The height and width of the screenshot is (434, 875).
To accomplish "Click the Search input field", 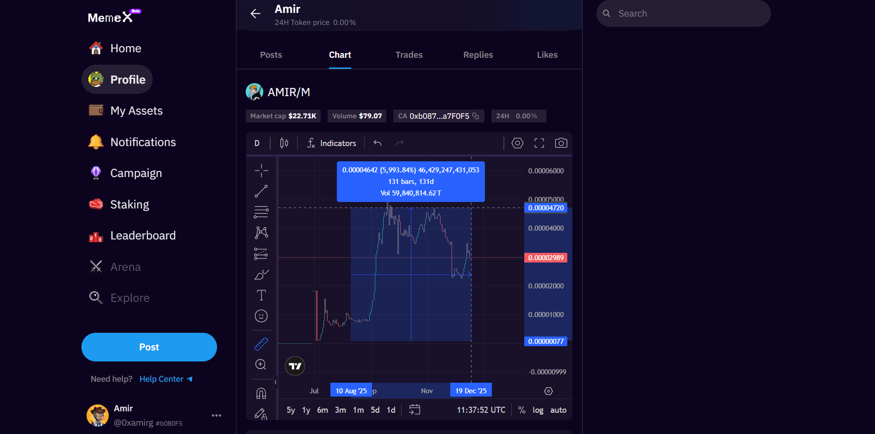I will coord(689,13).
